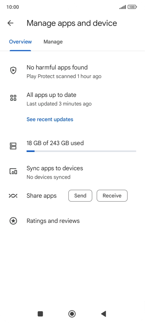Tap the Sync apps to devices icon

(x=13, y=171)
